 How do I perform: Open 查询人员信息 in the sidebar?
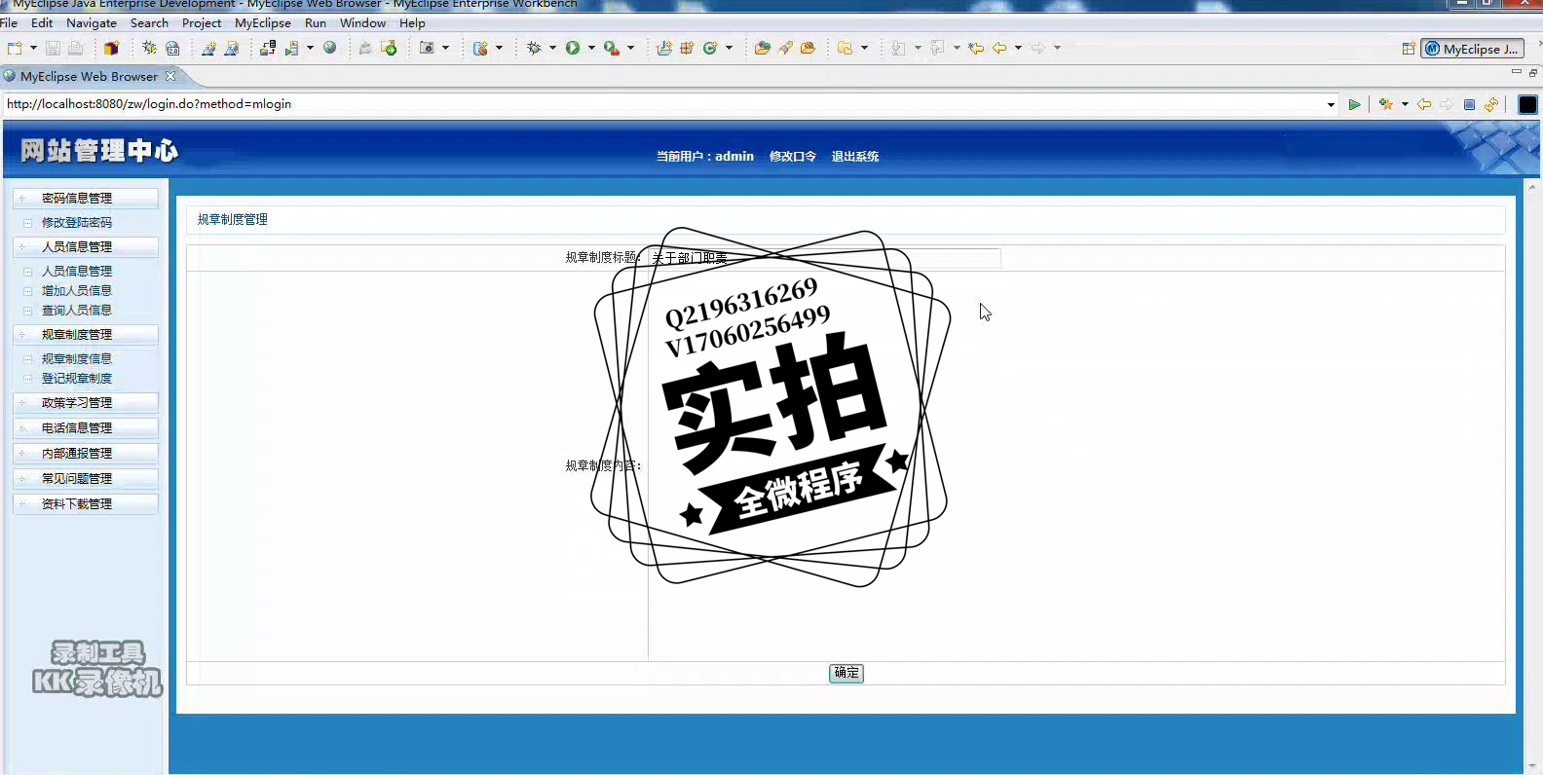tap(77, 311)
